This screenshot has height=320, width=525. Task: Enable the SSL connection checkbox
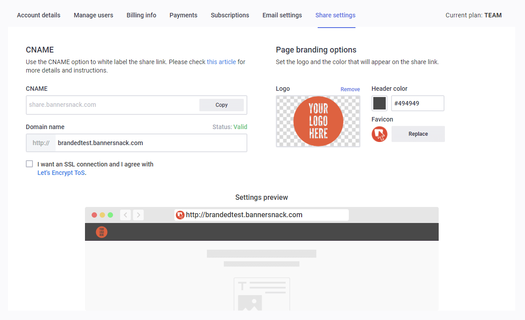(x=29, y=164)
